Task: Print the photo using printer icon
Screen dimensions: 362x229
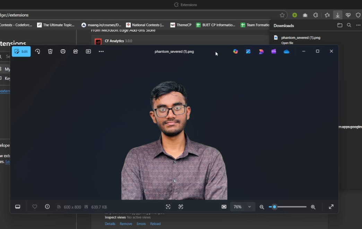Action: click(63, 51)
